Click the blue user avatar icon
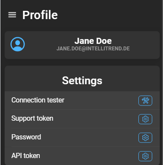163x165 pixels. pyautogui.click(x=18, y=44)
